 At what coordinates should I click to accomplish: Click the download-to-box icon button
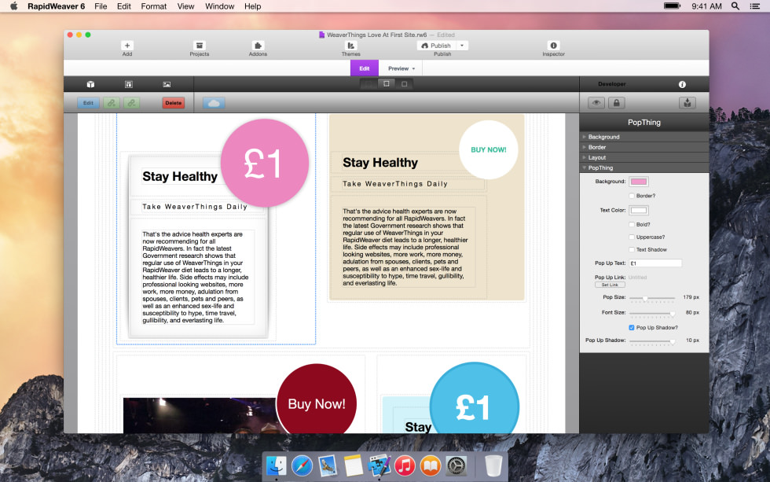687,103
